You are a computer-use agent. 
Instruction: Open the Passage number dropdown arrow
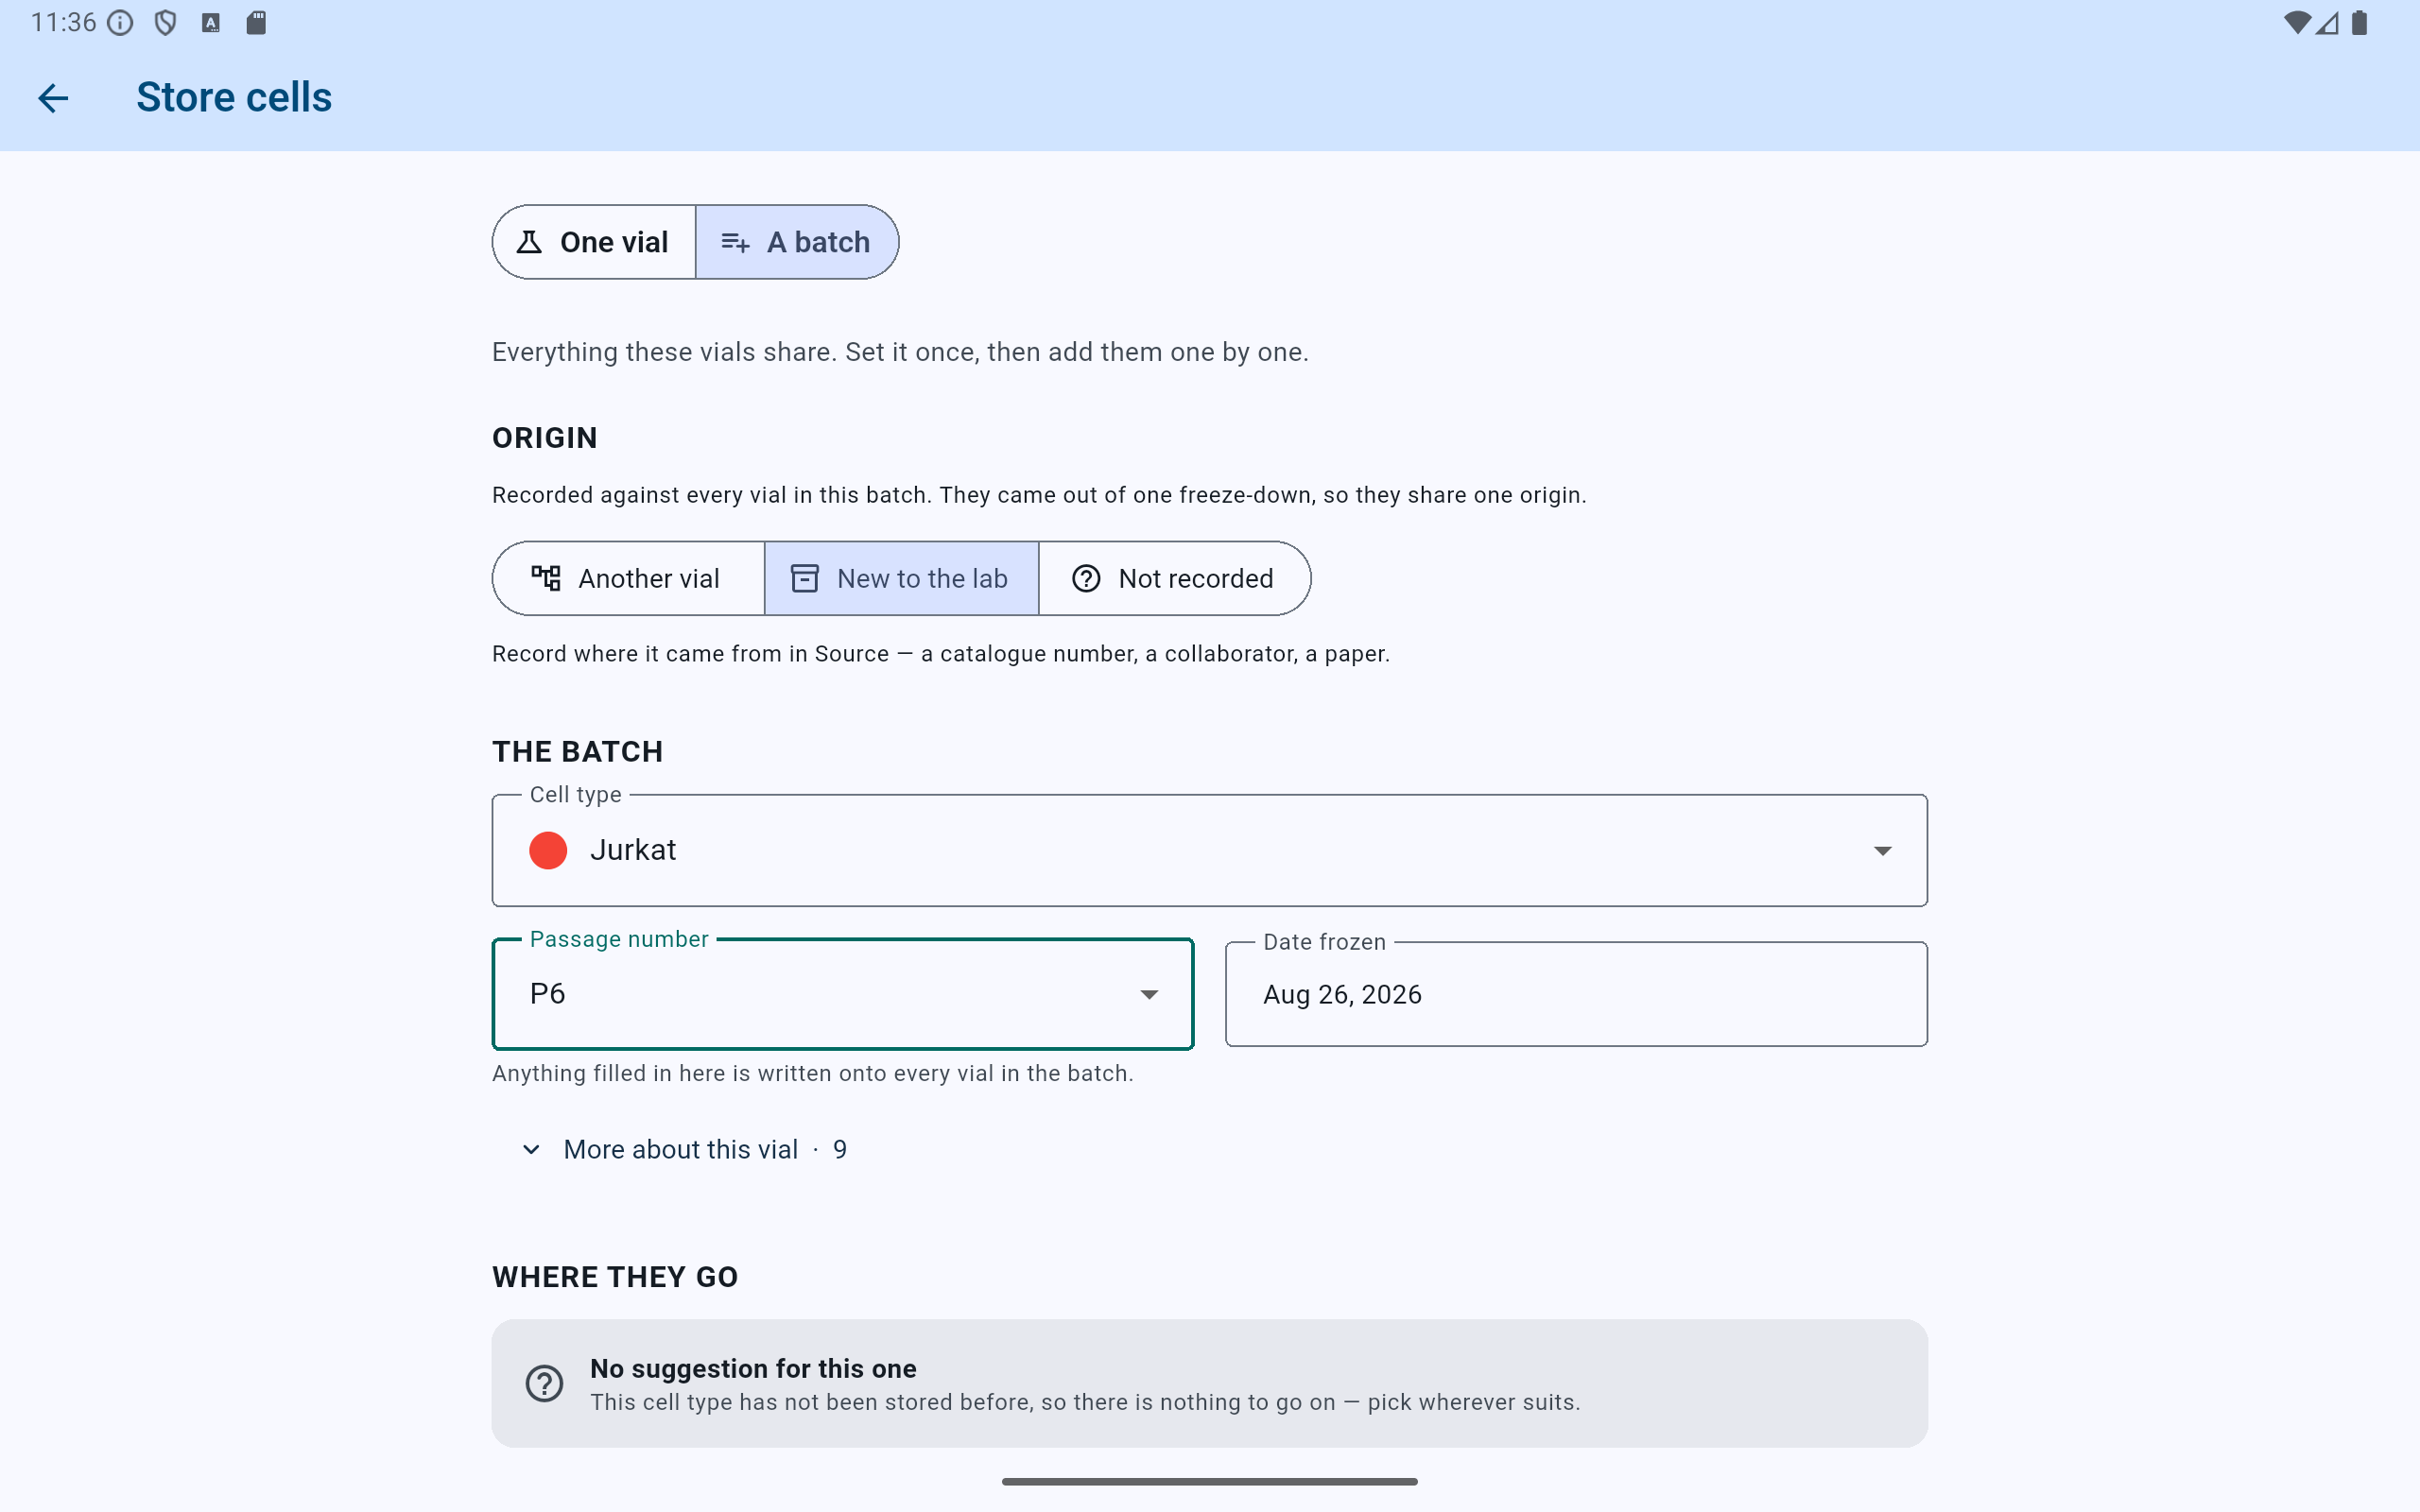[1149, 994]
